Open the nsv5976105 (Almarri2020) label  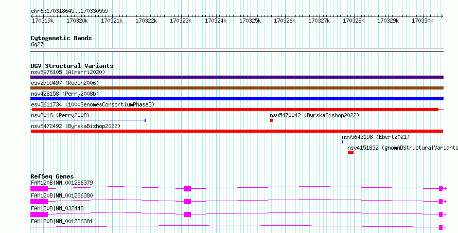click(x=68, y=72)
